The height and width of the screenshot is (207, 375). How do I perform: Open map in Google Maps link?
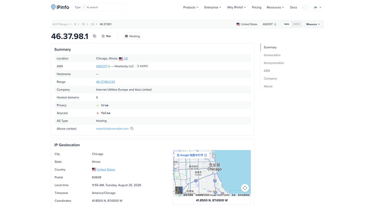[192, 155]
